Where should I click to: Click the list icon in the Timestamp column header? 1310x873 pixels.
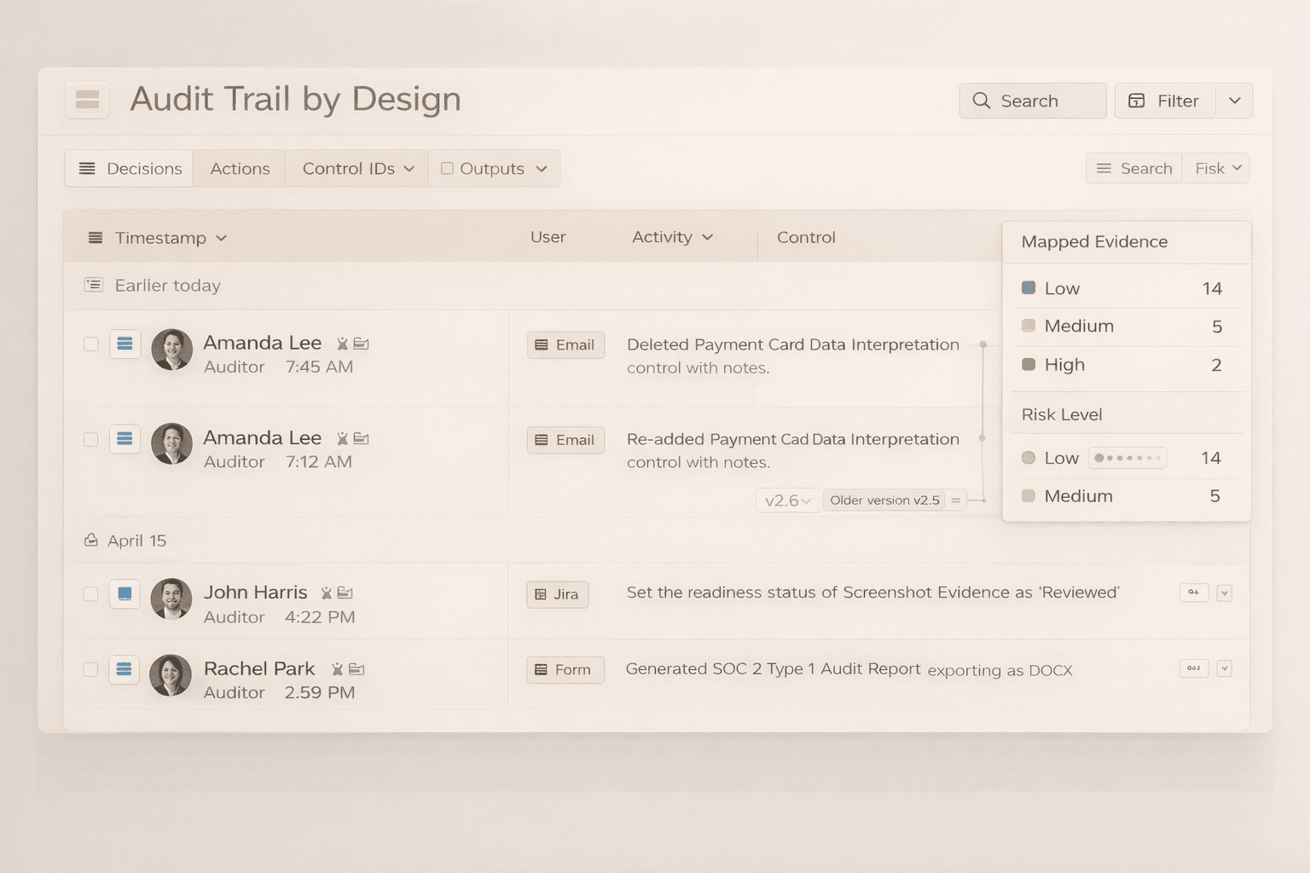pos(95,237)
